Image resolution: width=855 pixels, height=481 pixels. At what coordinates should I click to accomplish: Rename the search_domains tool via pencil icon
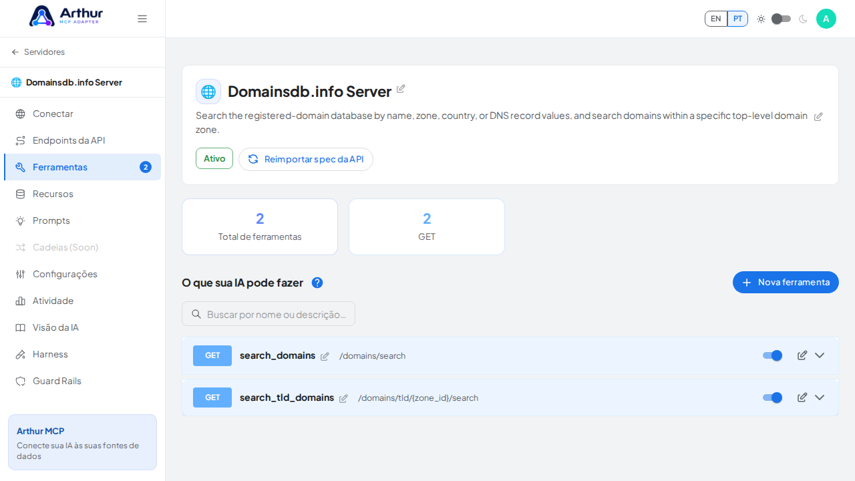(x=325, y=356)
